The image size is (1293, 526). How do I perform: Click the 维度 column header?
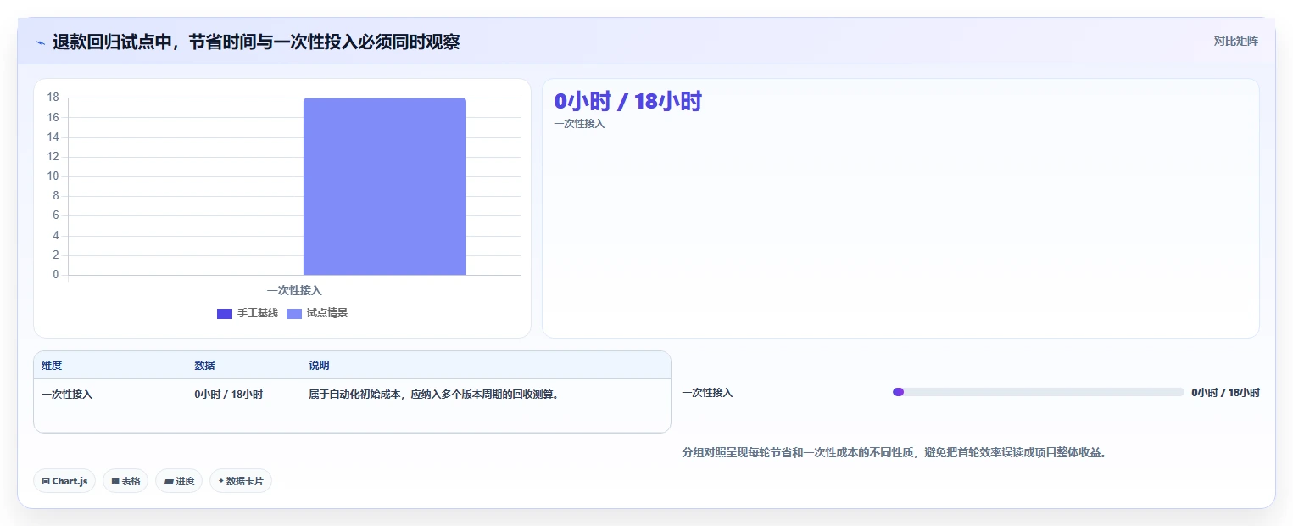point(52,366)
